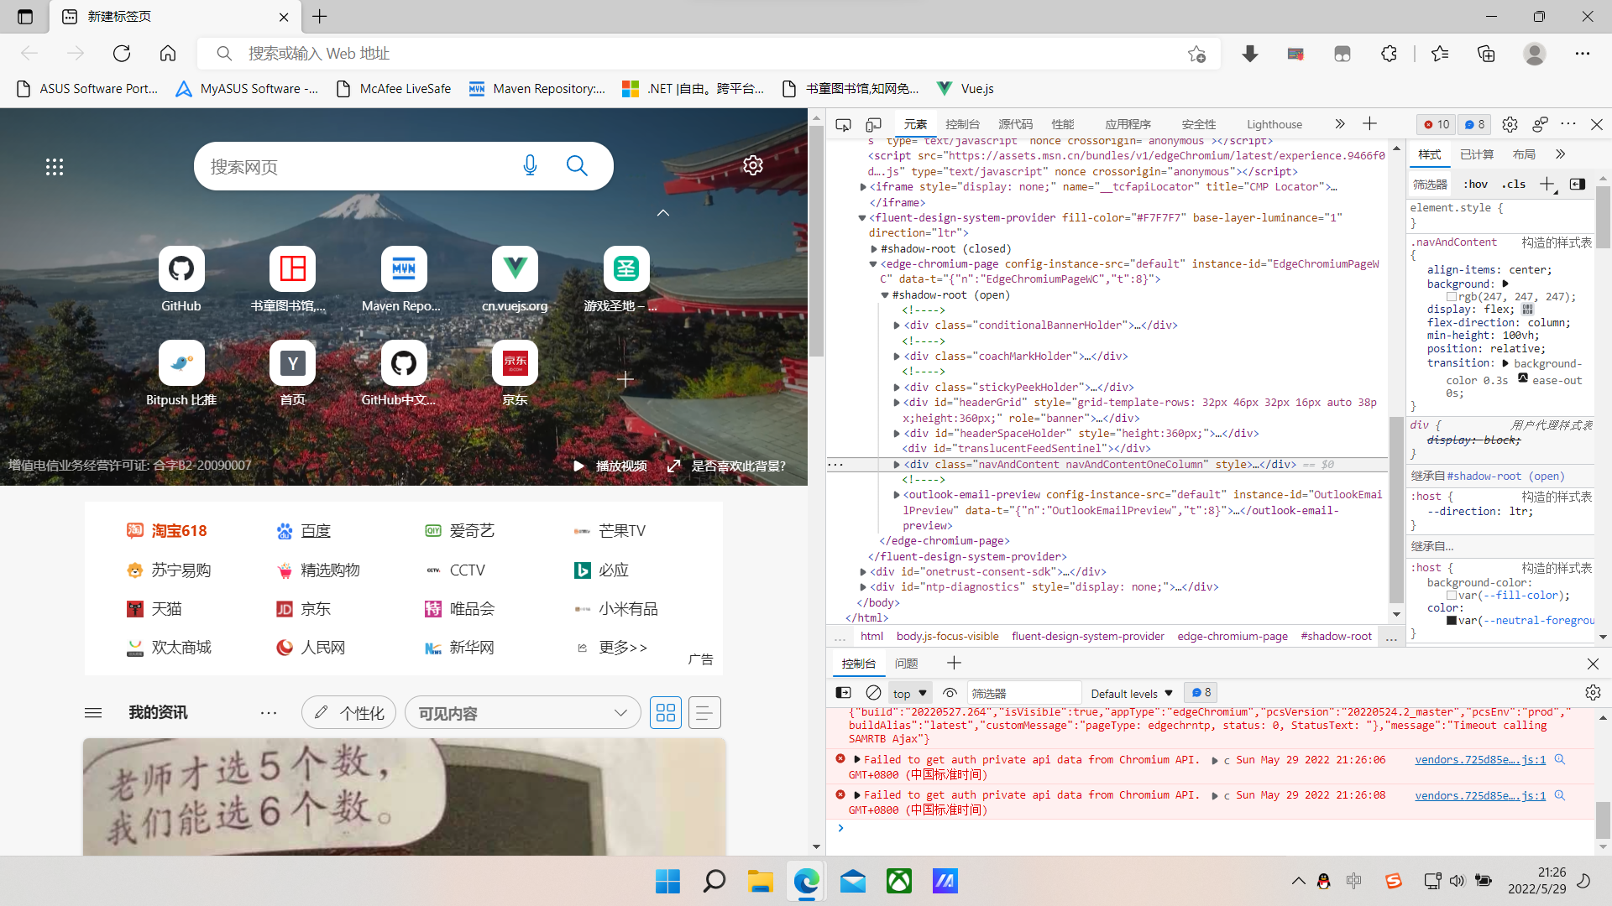This screenshot has height=906, width=1612.
Task: Expand the headerGrid div node
Action: tap(897, 403)
